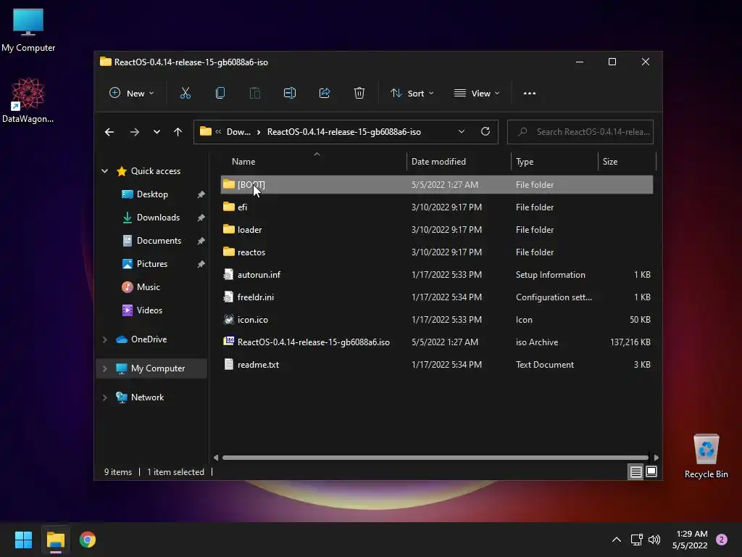The height and width of the screenshot is (557, 742).
Task: Open network status icon in tray
Action: [x=636, y=540]
